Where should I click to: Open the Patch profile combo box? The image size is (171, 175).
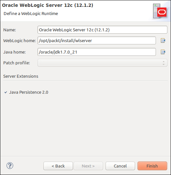(102, 63)
